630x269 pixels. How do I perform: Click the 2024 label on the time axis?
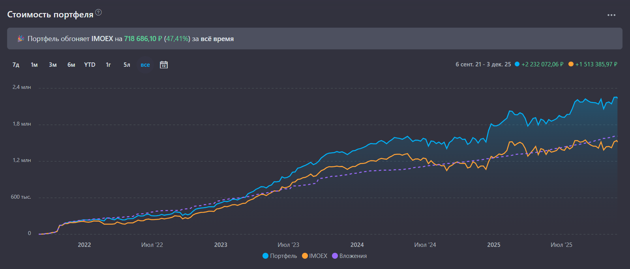[357, 245]
